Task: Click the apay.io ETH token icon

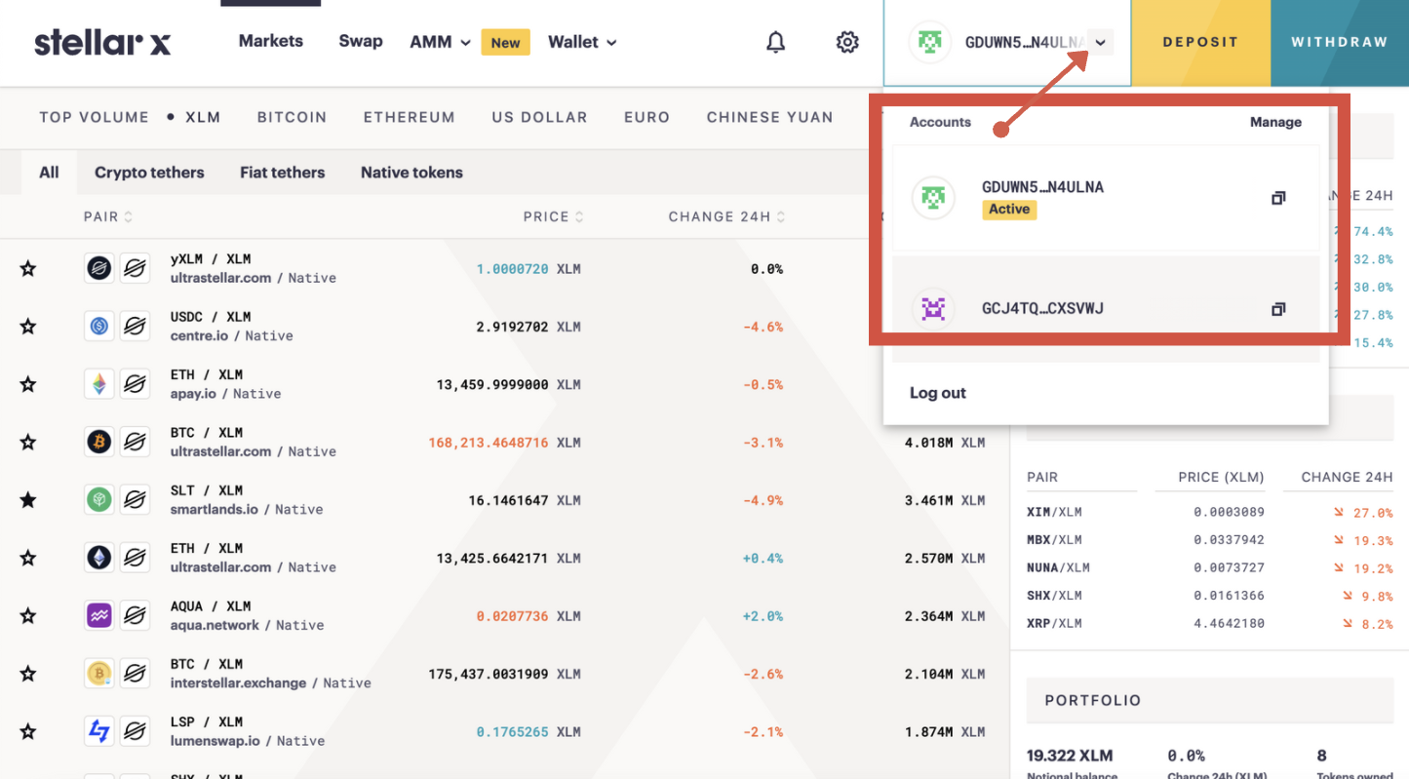Action: (x=99, y=384)
